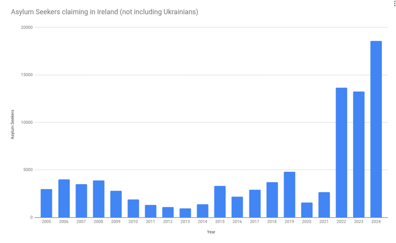Click the 5000 y-axis label

28,170
